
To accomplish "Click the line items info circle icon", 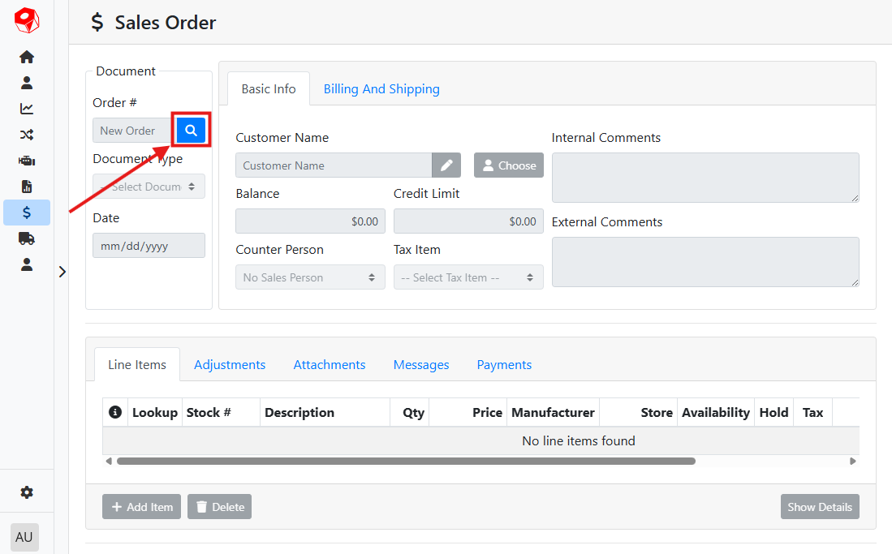I will tap(115, 412).
